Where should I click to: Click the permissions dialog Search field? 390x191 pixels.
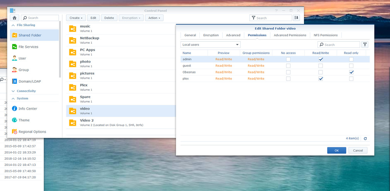click(x=339, y=44)
